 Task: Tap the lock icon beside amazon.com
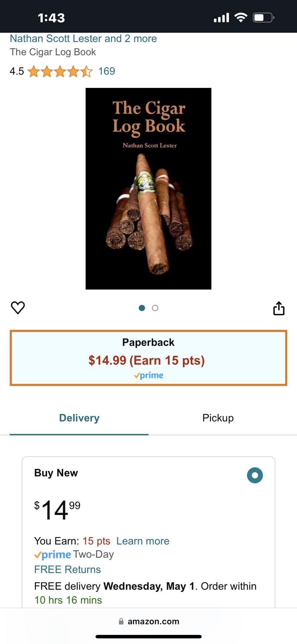pyautogui.click(x=121, y=621)
